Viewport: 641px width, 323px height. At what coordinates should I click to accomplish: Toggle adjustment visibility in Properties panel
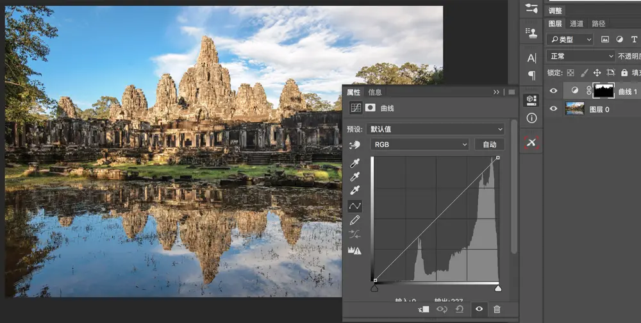478,310
